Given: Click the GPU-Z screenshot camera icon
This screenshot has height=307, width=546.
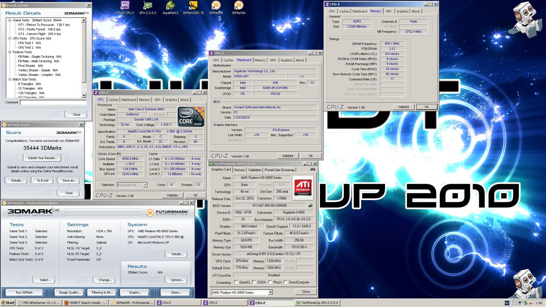Looking at the screenshot, I should pos(313,169).
